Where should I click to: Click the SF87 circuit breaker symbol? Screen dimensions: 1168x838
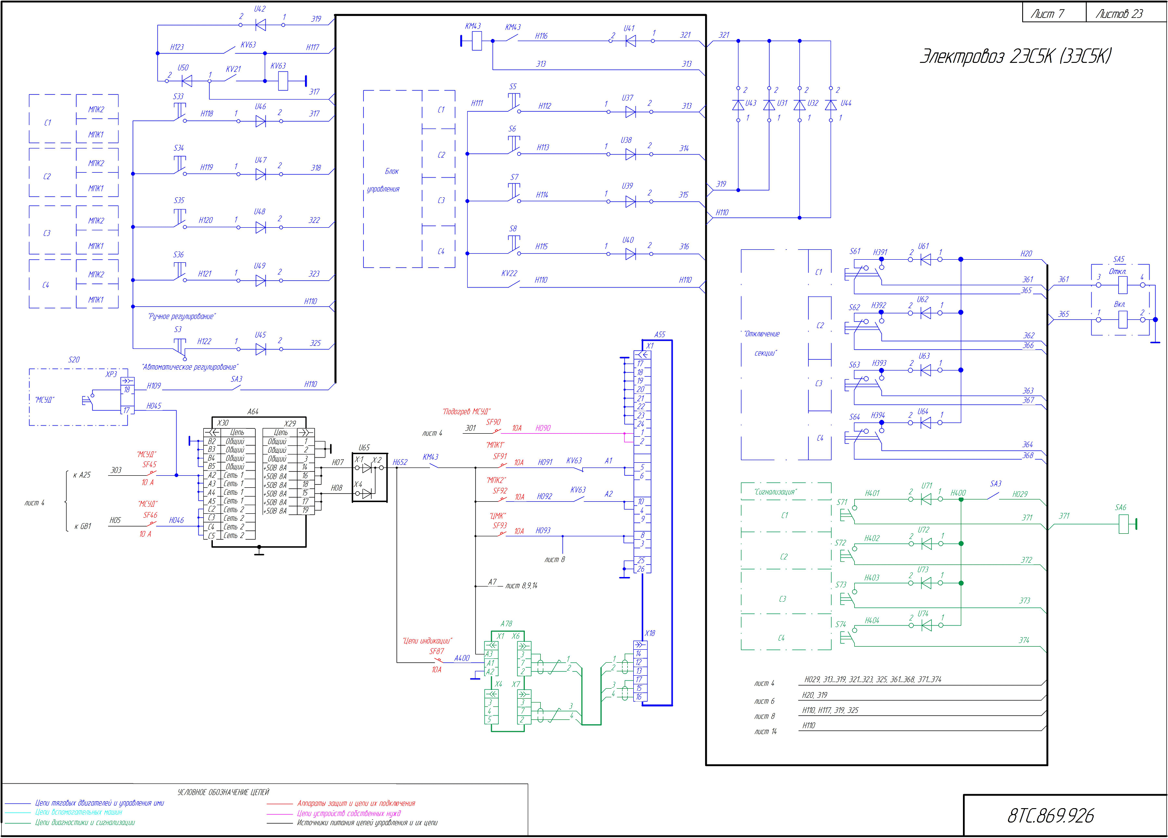click(x=439, y=661)
